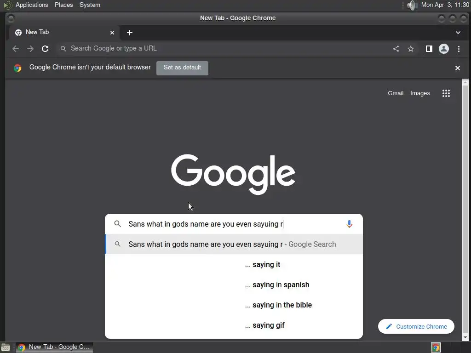The width and height of the screenshot is (471, 353).
Task: Click the Google search text field
Action: point(234,224)
